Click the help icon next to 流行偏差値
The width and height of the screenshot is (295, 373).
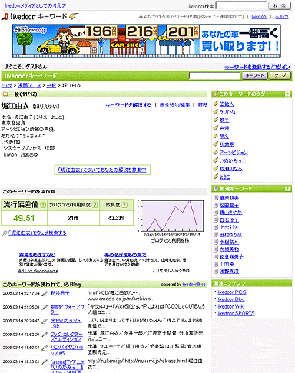point(43,205)
